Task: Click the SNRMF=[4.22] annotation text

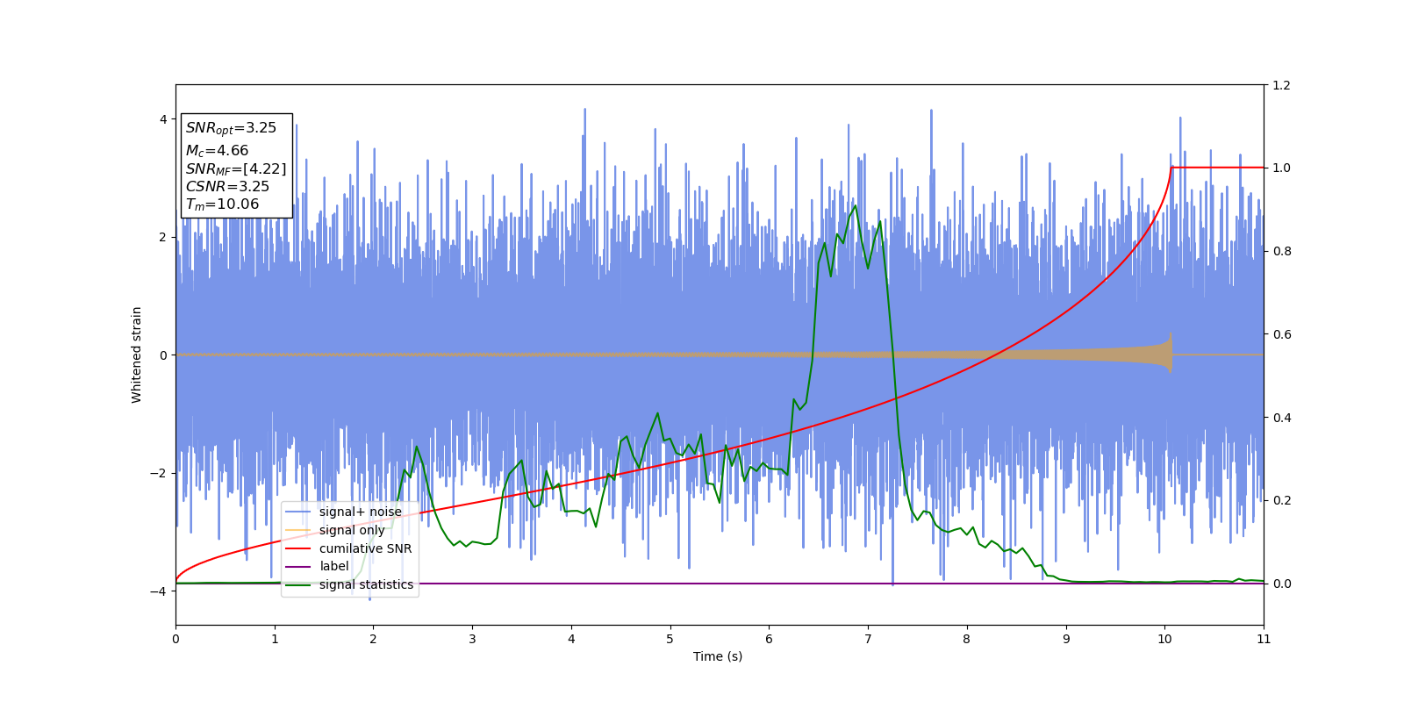Action: (x=236, y=169)
